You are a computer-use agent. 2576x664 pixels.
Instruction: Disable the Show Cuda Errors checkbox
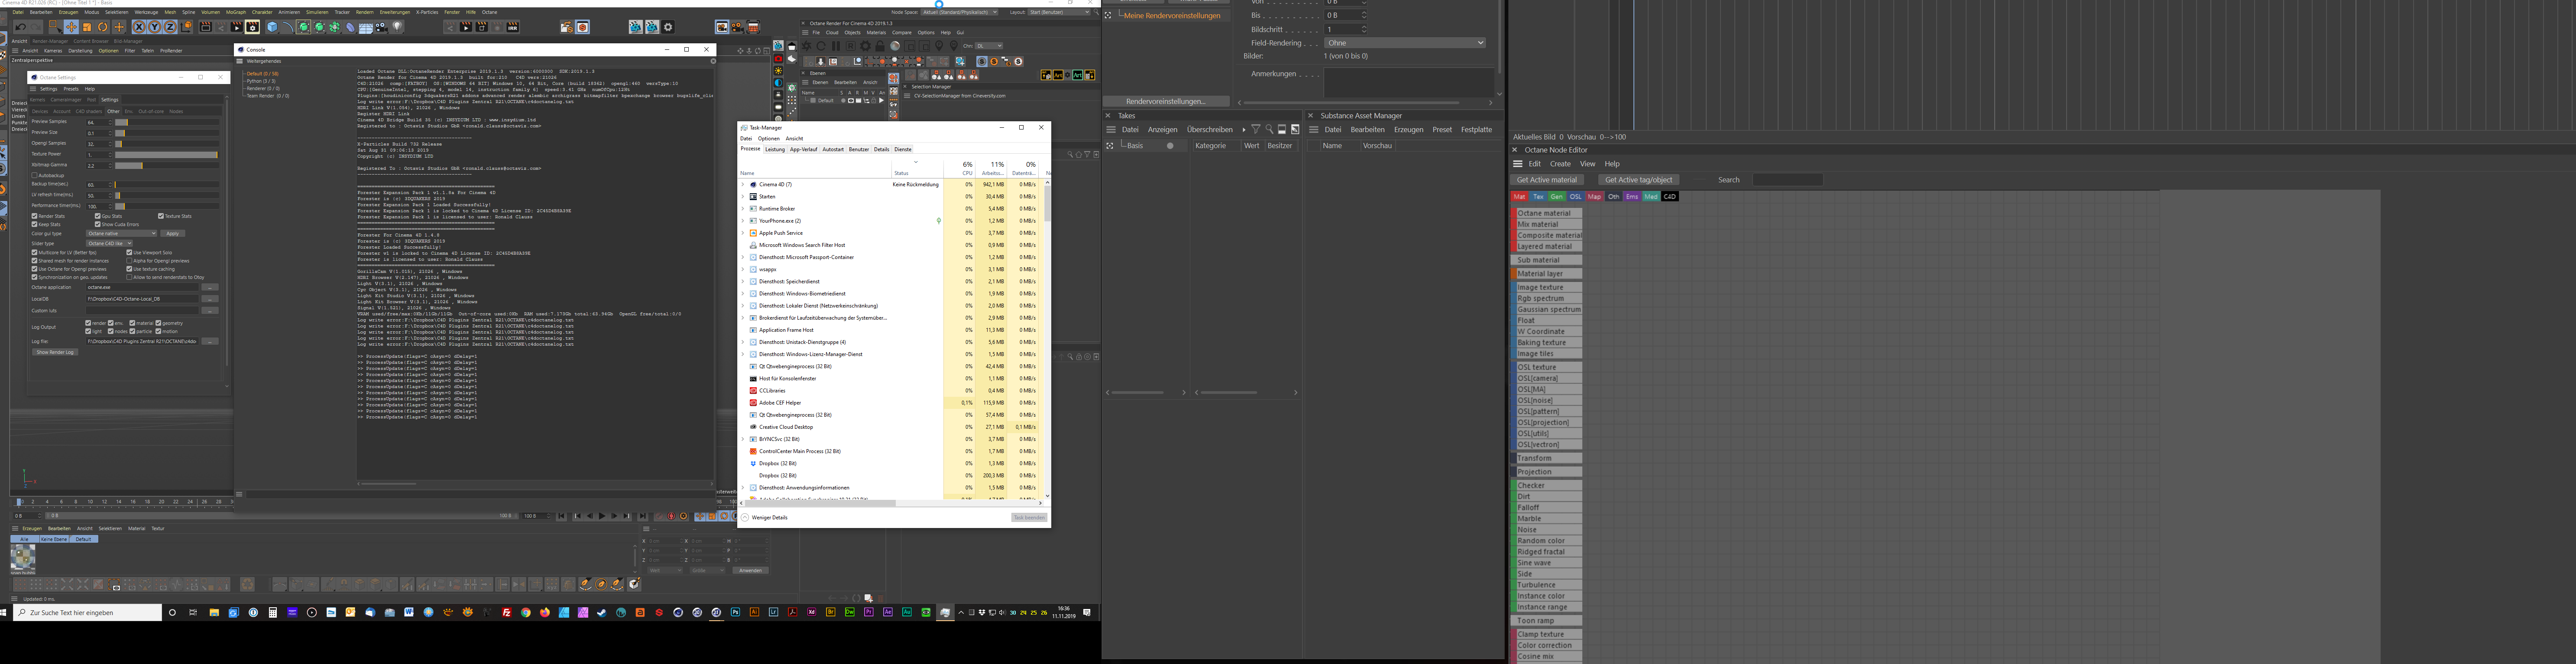coord(98,224)
